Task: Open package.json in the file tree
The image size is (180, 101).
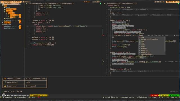Action: pos(10,28)
